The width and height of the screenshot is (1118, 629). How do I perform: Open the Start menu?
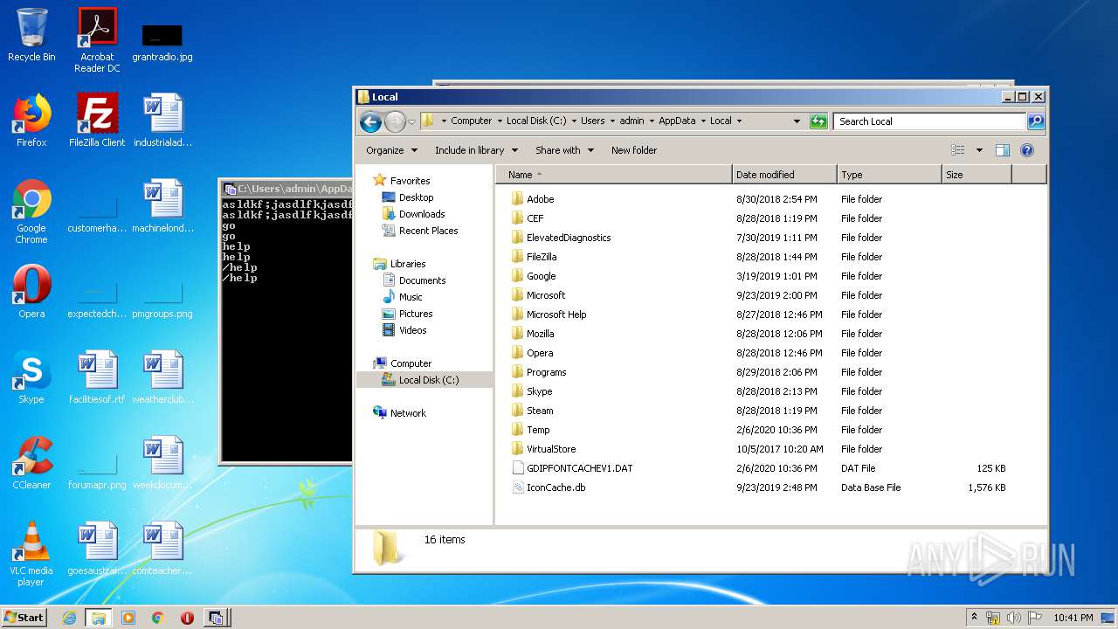tap(24, 618)
